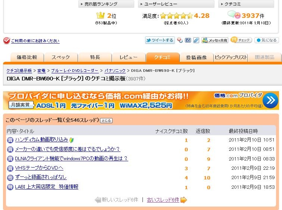Click reply count 10 in ずーっと録画 row

click(x=207, y=178)
